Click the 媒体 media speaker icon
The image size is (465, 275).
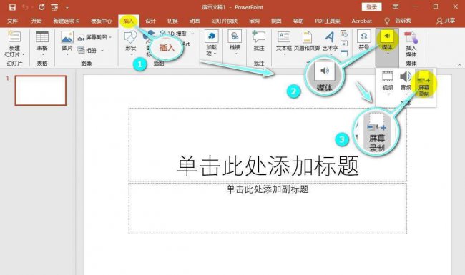(x=387, y=36)
